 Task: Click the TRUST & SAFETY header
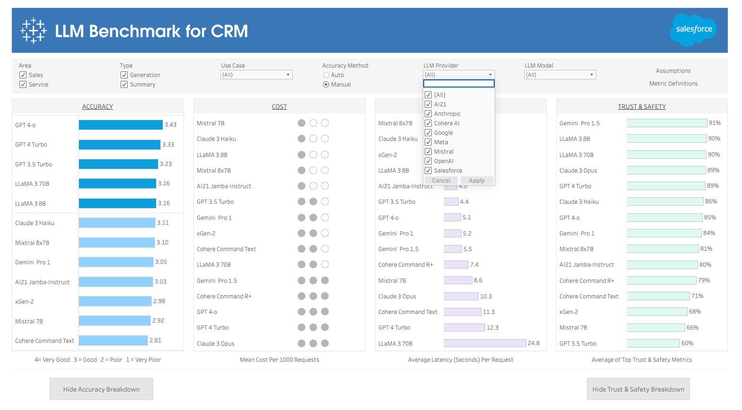coord(642,106)
